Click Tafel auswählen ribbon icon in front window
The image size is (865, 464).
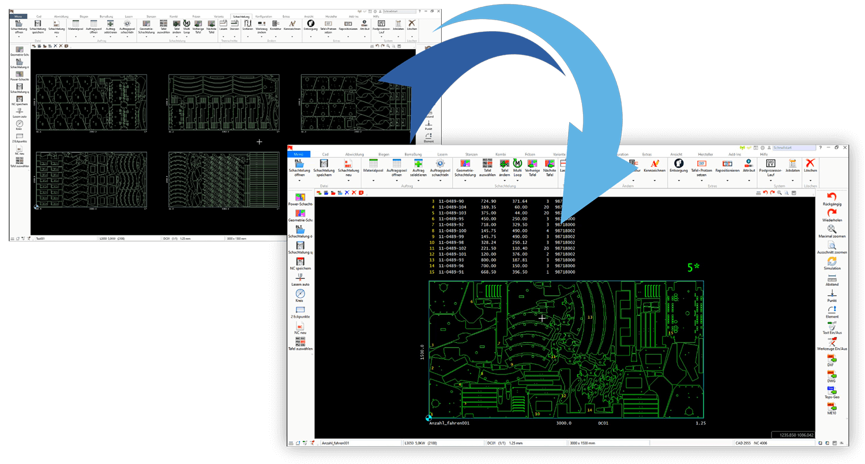coord(487,168)
